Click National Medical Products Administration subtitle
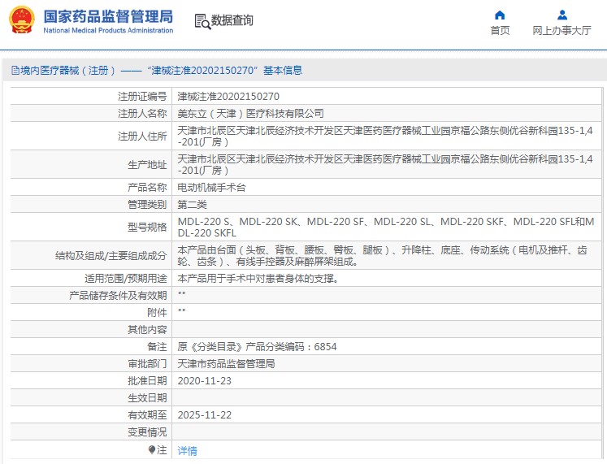607x464 pixels. click(108, 30)
